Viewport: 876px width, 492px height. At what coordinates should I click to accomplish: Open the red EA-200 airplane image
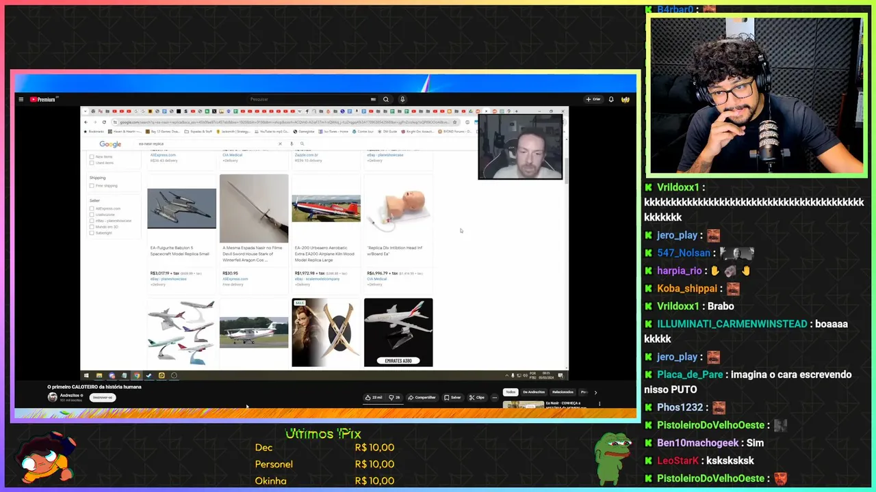326,208
